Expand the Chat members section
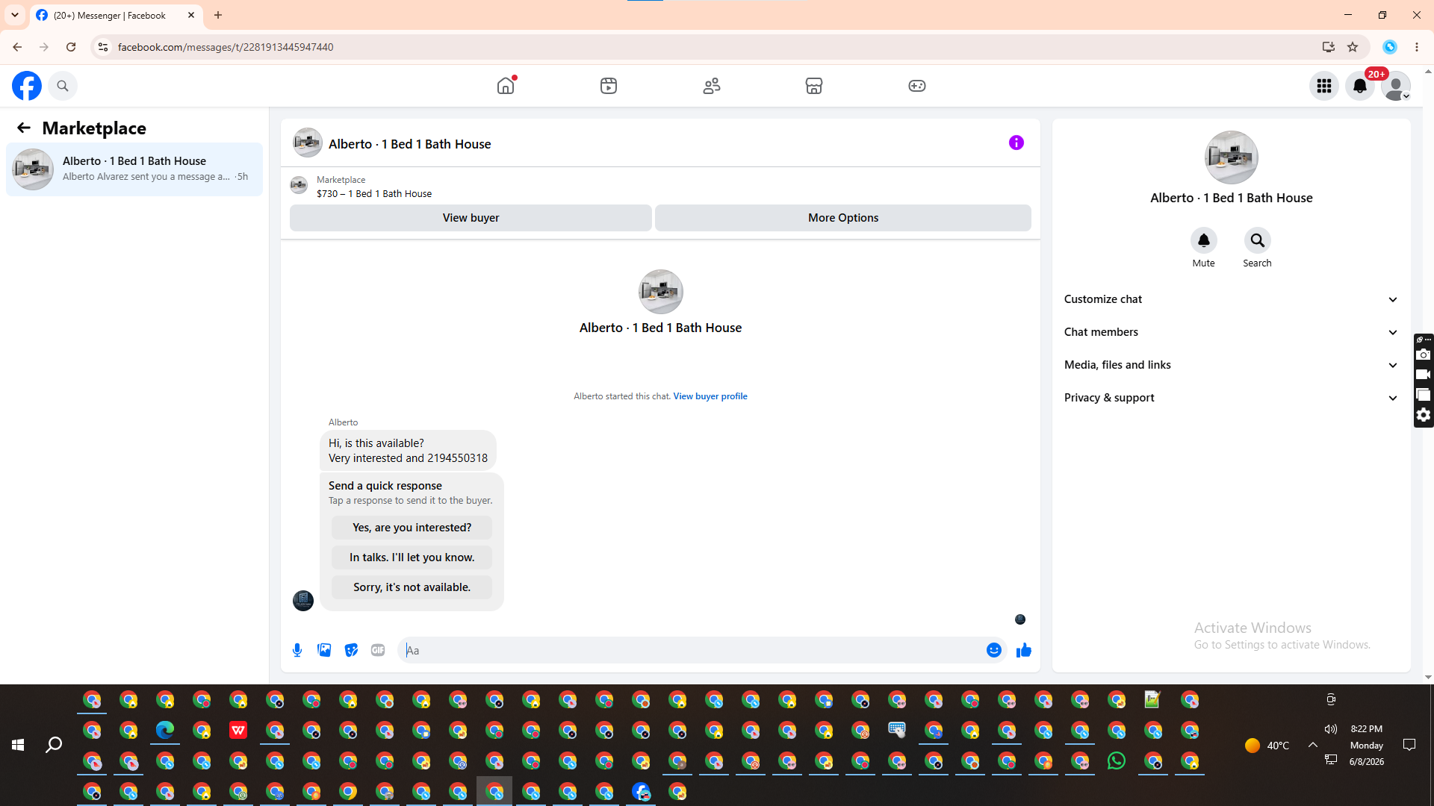Viewport: 1434px width, 806px height. [x=1232, y=332]
